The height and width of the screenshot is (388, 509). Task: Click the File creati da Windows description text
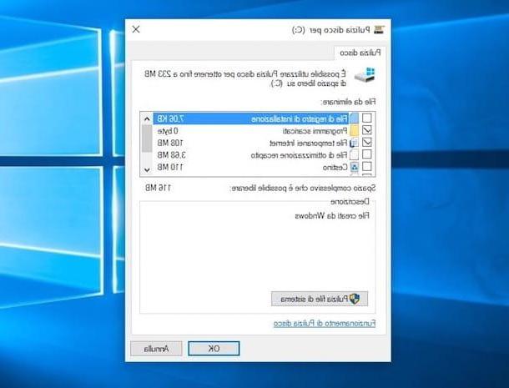point(332,215)
